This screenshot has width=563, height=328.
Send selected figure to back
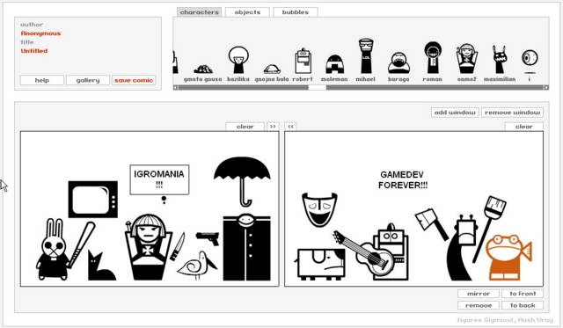pos(523,305)
